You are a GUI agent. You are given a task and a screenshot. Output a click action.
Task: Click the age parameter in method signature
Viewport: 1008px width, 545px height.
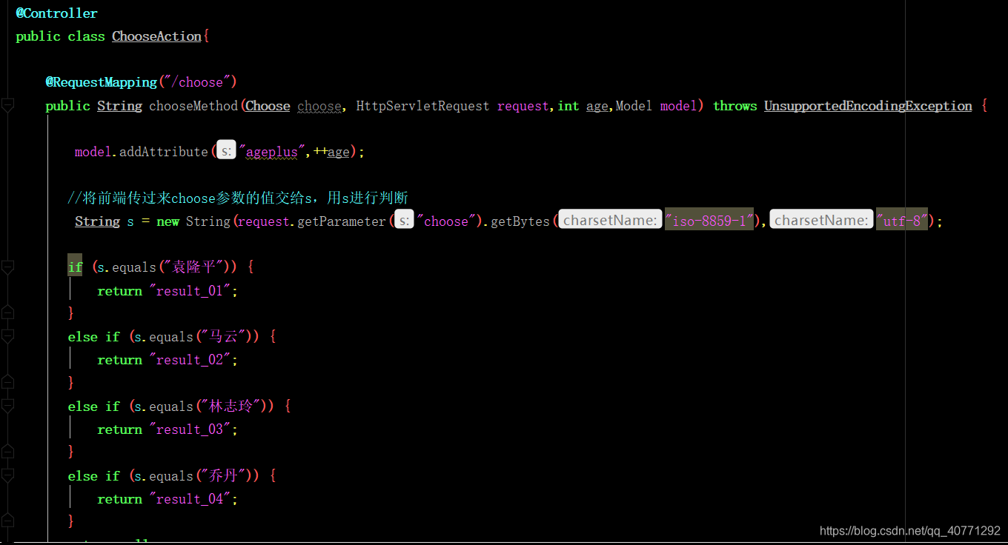[597, 106]
